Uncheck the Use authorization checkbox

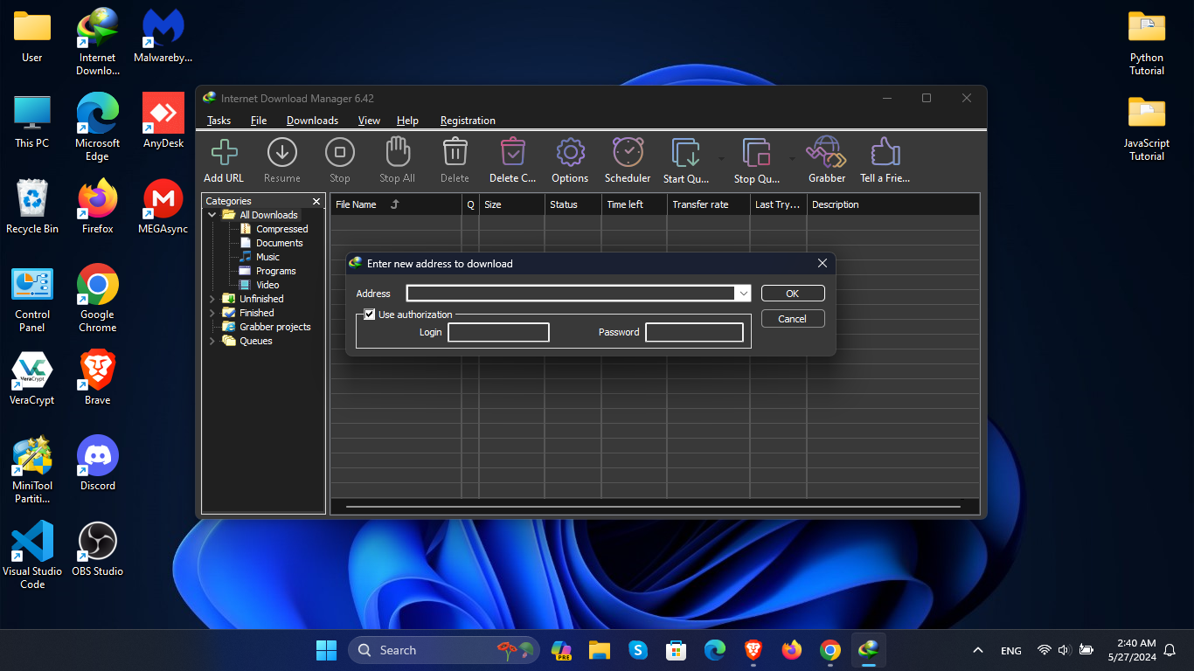[370, 315]
